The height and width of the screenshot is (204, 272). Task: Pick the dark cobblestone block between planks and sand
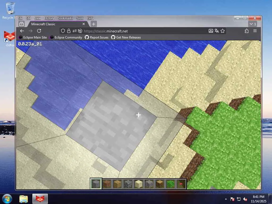point(128,184)
